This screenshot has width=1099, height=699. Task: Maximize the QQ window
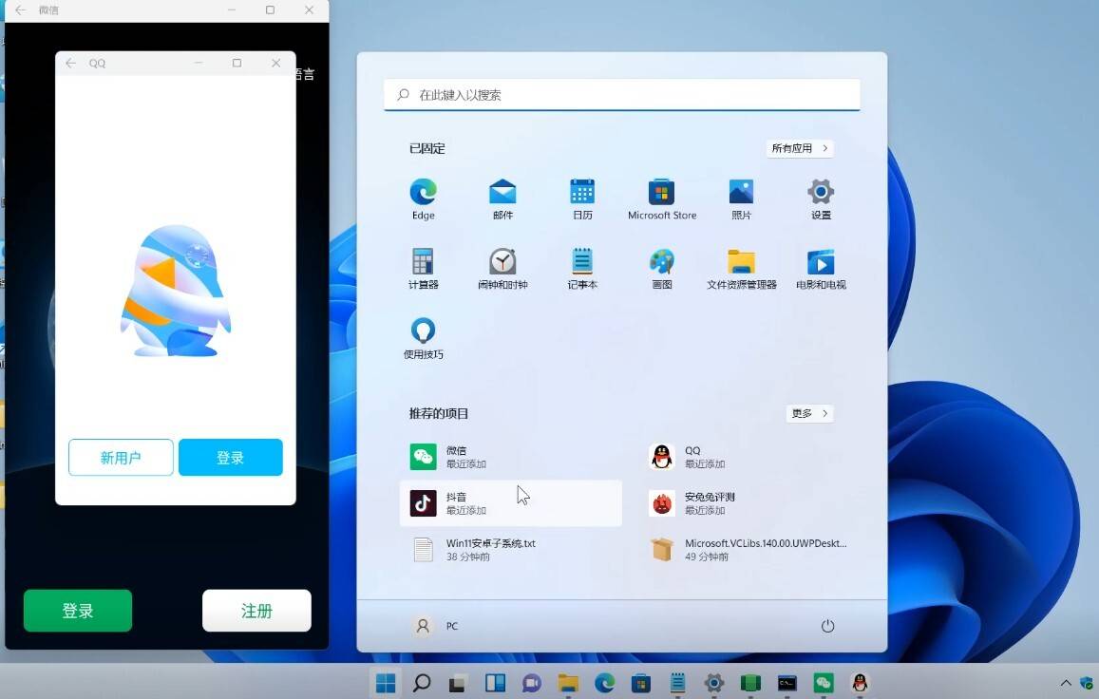(x=237, y=63)
